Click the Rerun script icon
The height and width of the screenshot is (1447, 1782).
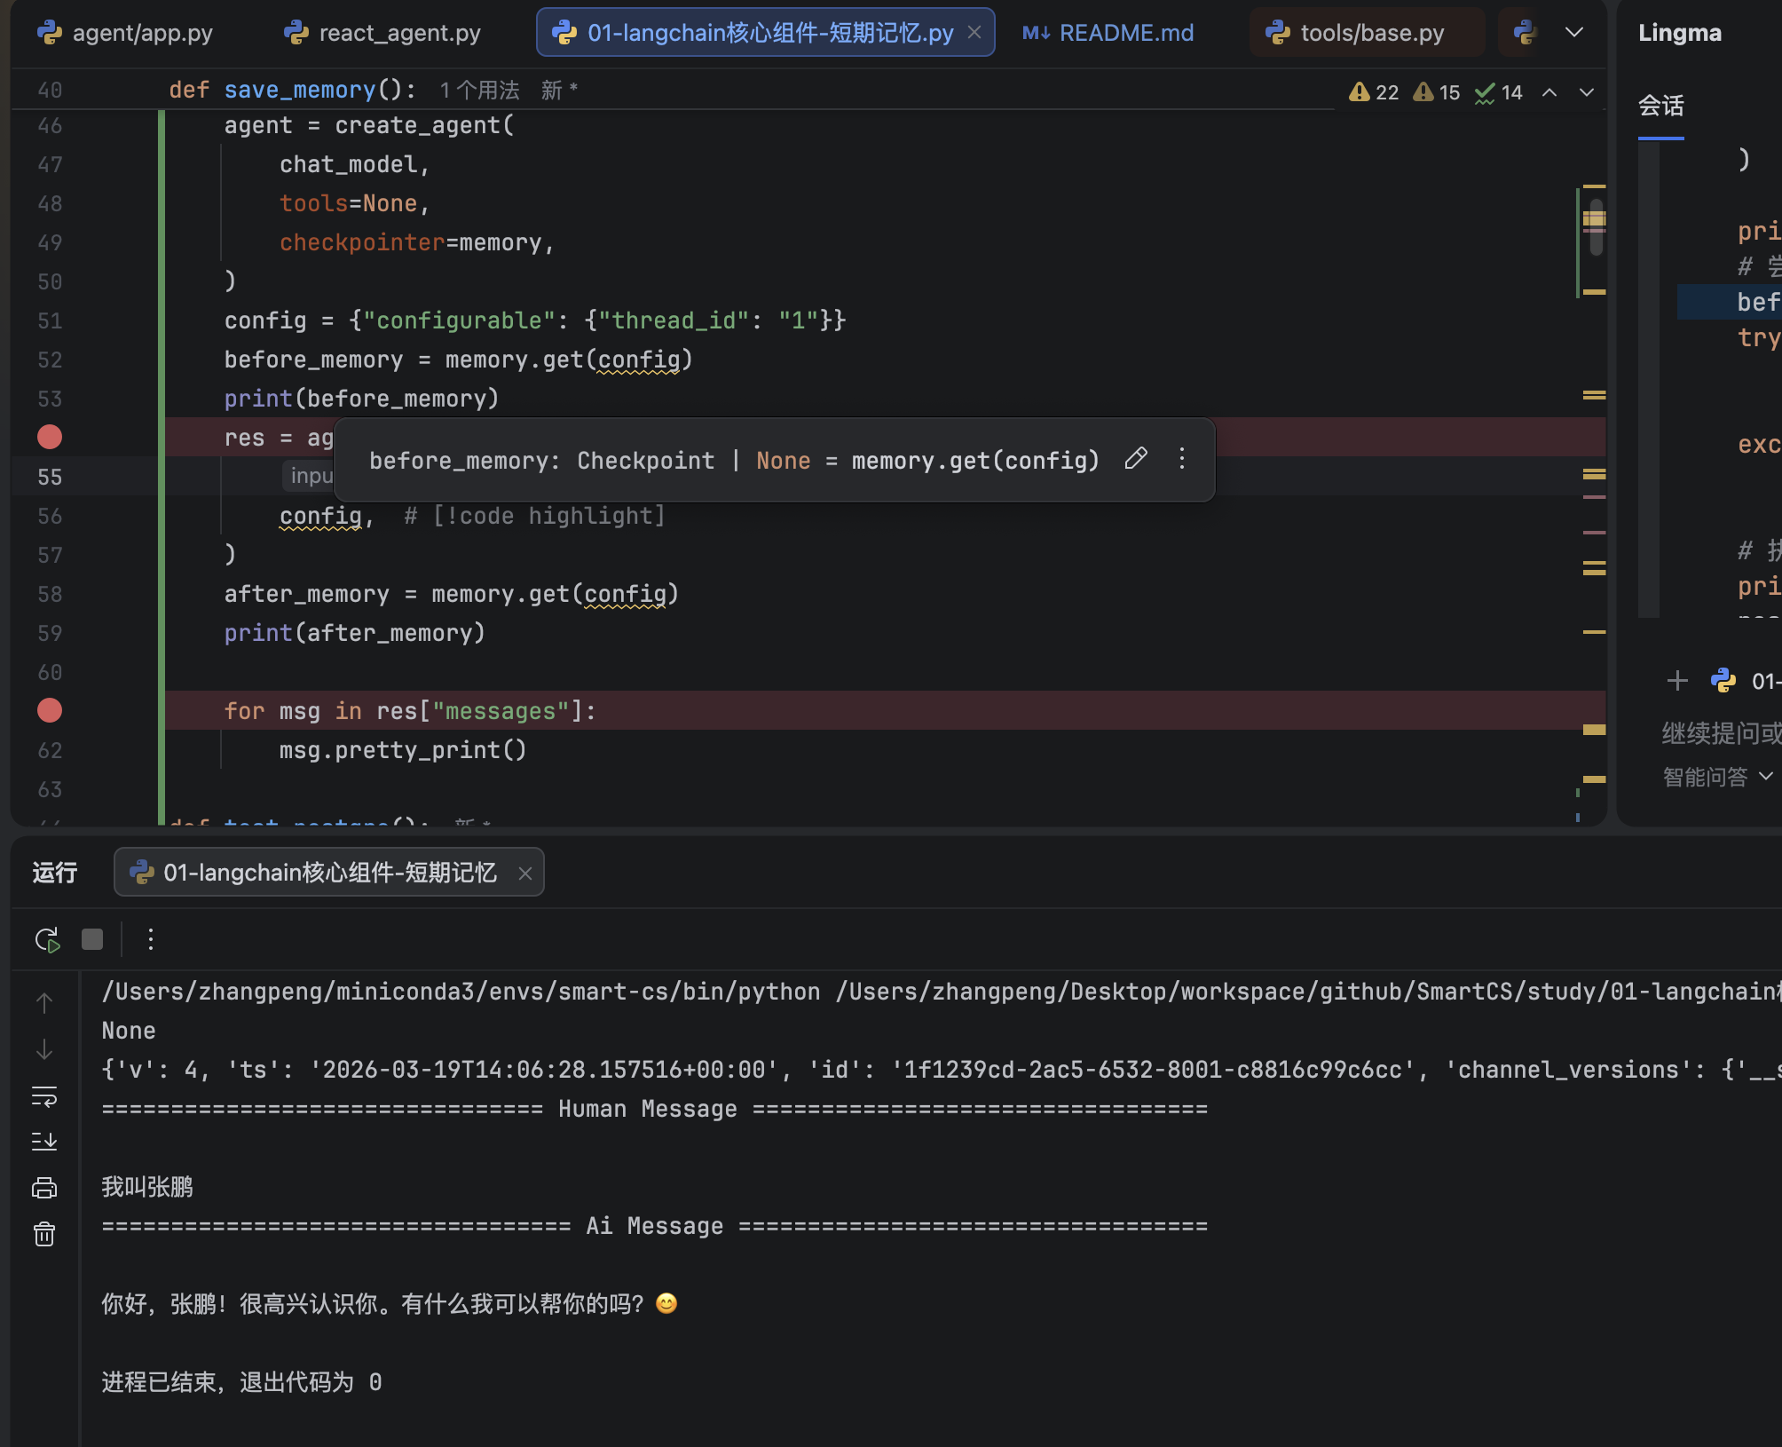[47, 939]
